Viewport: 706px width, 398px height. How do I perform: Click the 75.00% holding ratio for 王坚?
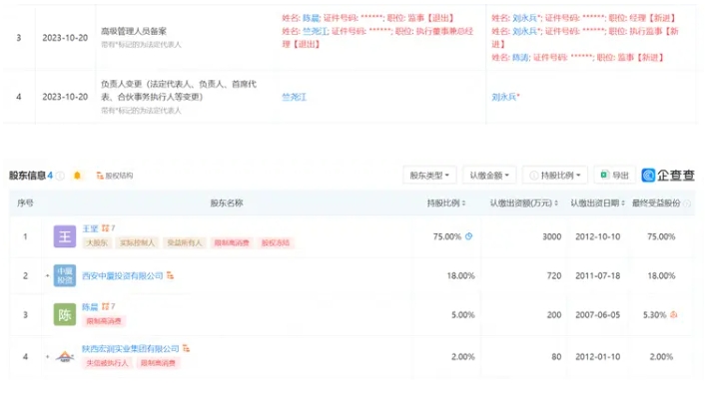447,236
